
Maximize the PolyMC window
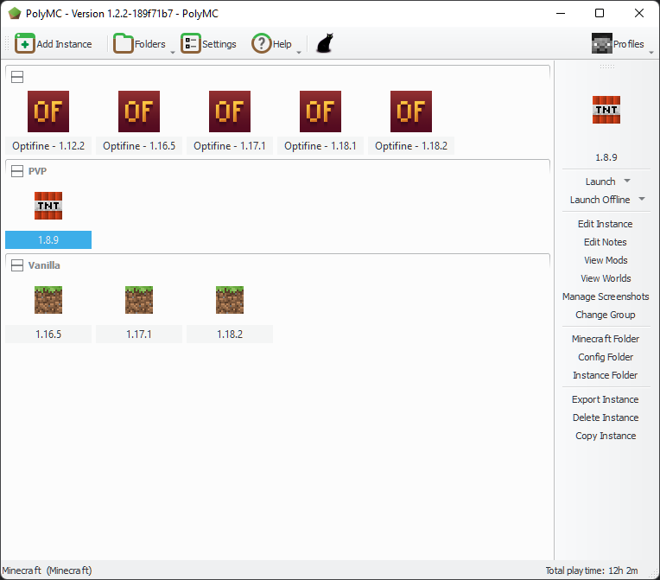tap(600, 13)
